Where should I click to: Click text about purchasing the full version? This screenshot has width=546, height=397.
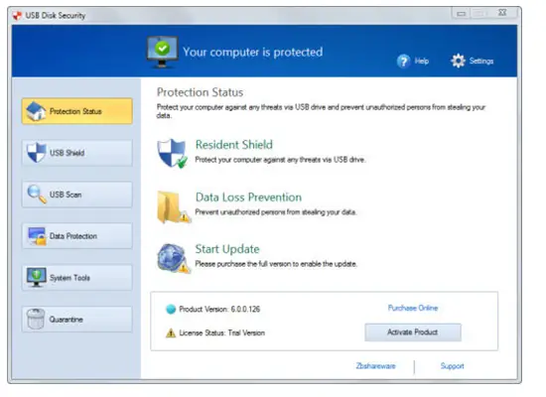point(276,264)
